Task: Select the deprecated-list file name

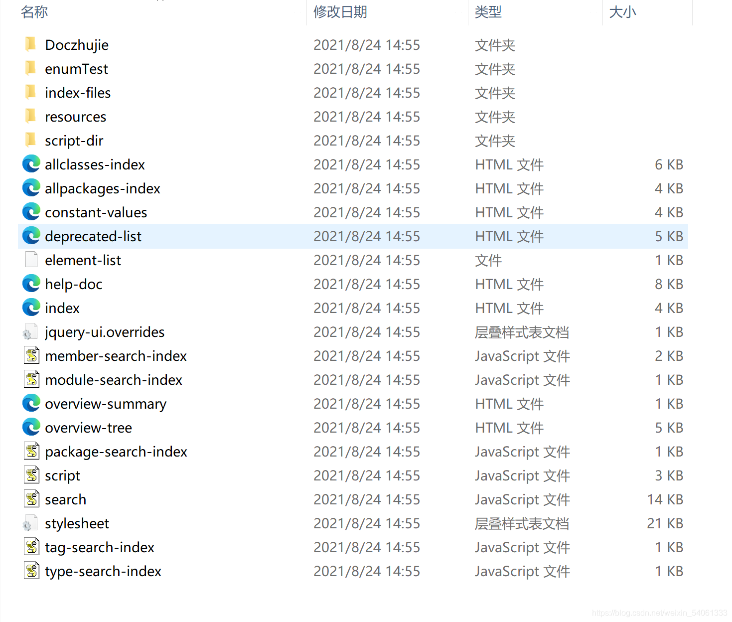Action: click(93, 236)
